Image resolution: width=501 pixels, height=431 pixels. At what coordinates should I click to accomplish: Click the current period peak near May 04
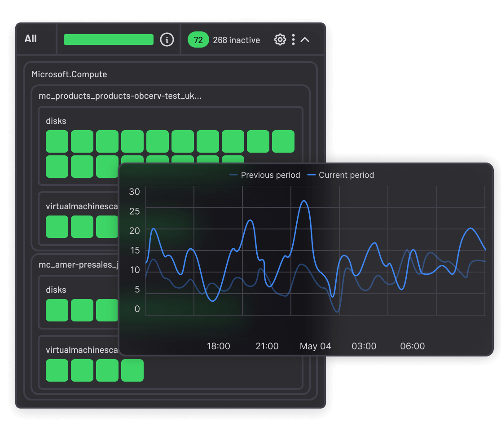point(304,201)
